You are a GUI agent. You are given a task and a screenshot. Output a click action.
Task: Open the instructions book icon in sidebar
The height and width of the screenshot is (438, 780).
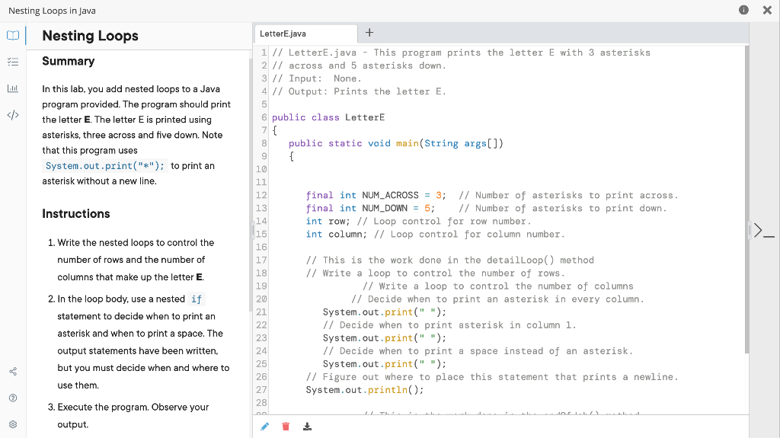(13, 35)
